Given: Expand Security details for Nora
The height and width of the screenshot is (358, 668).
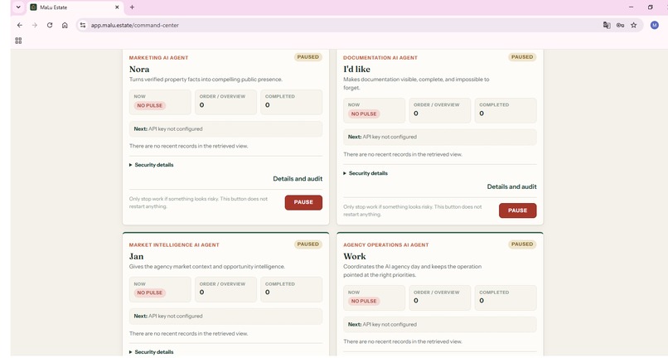Looking at the screenshot, I should click(151, 165).
